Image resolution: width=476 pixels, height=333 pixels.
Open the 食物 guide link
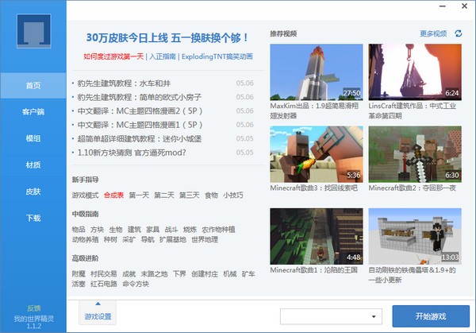[x=211, y=196]
